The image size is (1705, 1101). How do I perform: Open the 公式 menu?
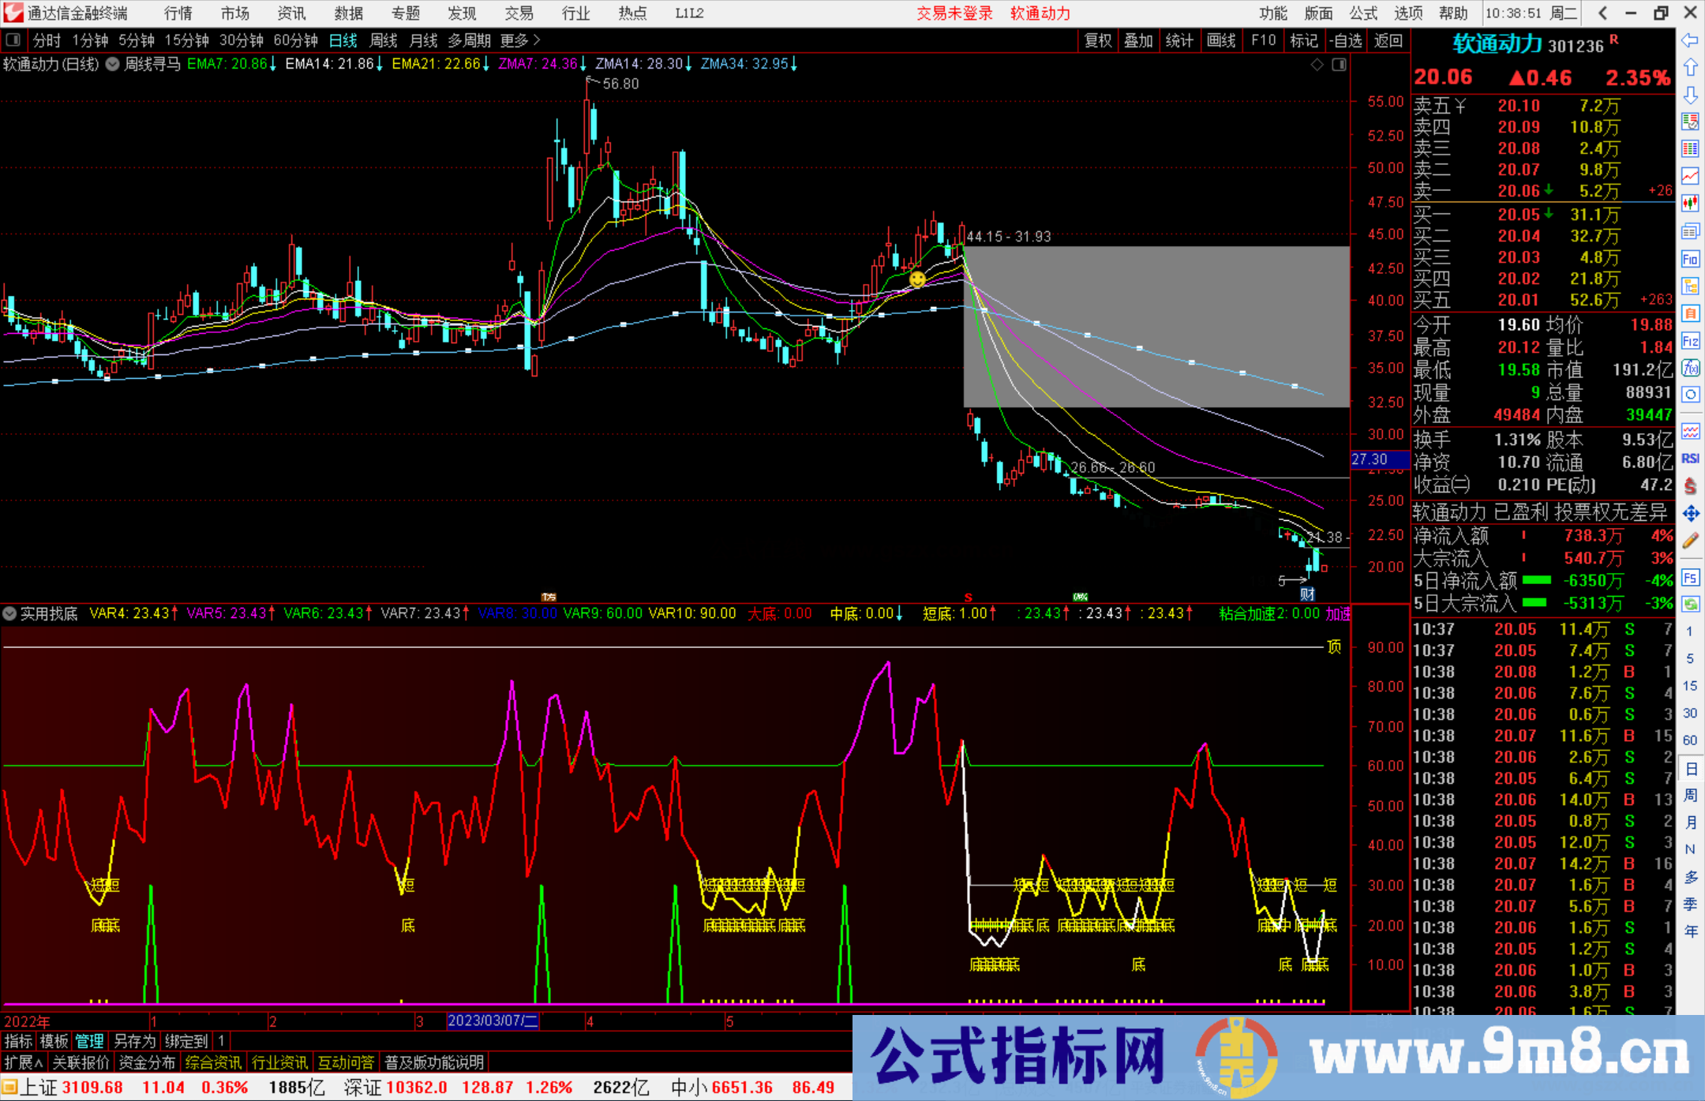point(1363,13)
